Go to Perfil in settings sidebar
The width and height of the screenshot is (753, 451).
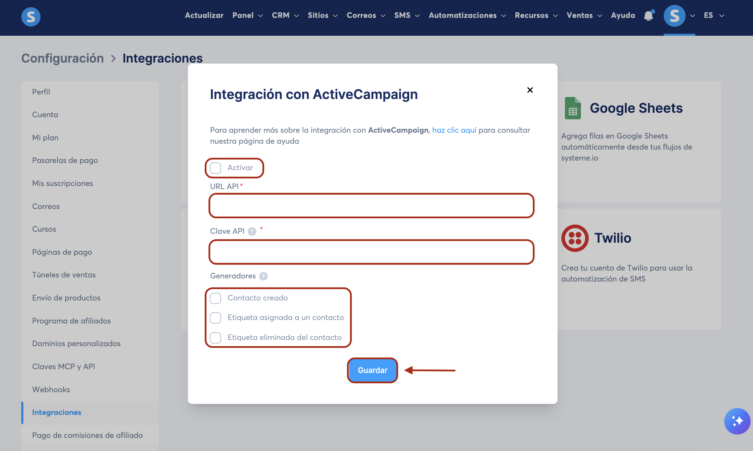90,92
